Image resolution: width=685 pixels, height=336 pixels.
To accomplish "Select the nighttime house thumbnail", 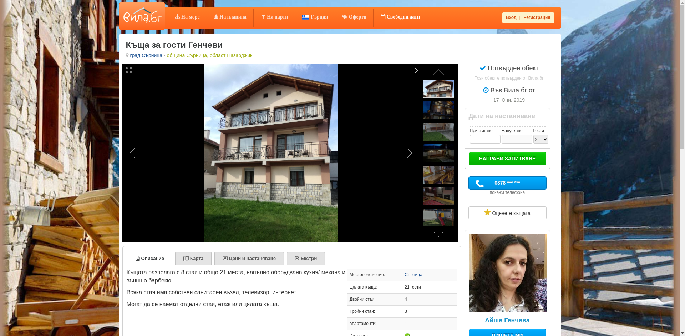I will coord(438,110).
